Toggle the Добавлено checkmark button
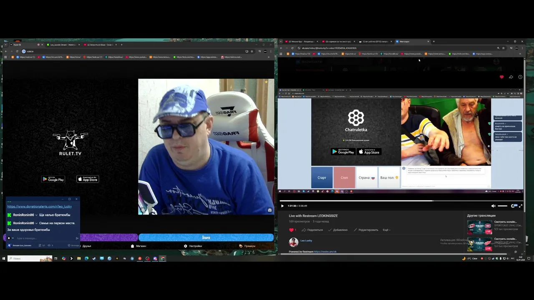Image resolution: width=534 pixels, height=300 pixels. pos(338,230)
